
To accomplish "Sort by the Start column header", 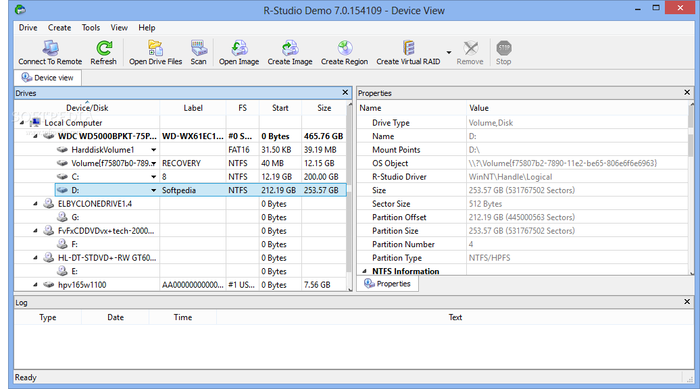I will coord(280,107).
